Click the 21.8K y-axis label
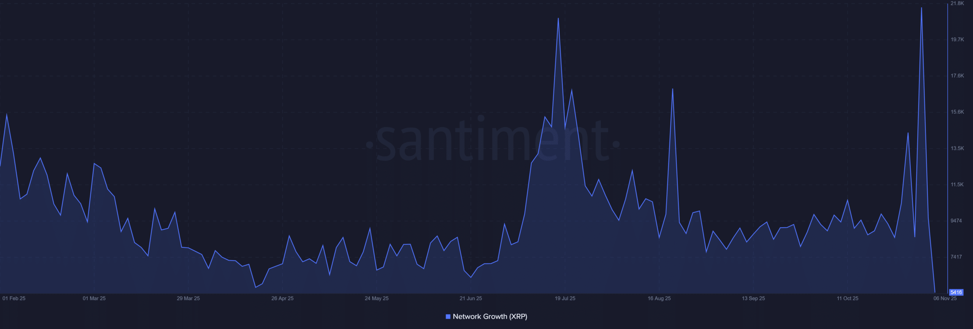 point(957,3)
